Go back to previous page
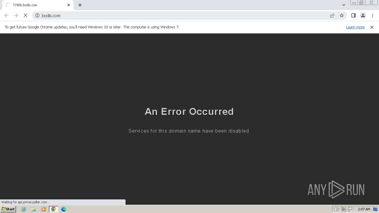Viewport: 379px width, 213px height. 7,15
